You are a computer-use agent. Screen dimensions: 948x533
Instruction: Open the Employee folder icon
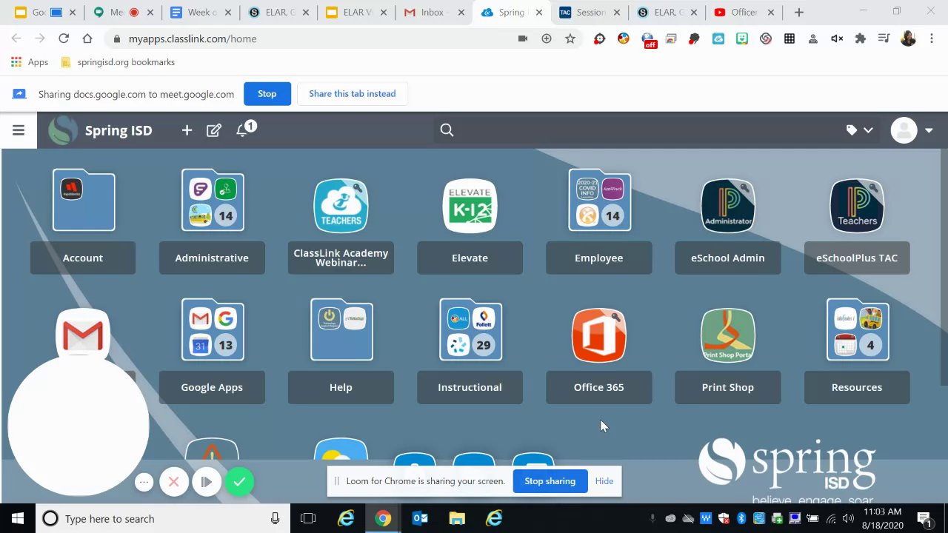[x=600, y=200]
